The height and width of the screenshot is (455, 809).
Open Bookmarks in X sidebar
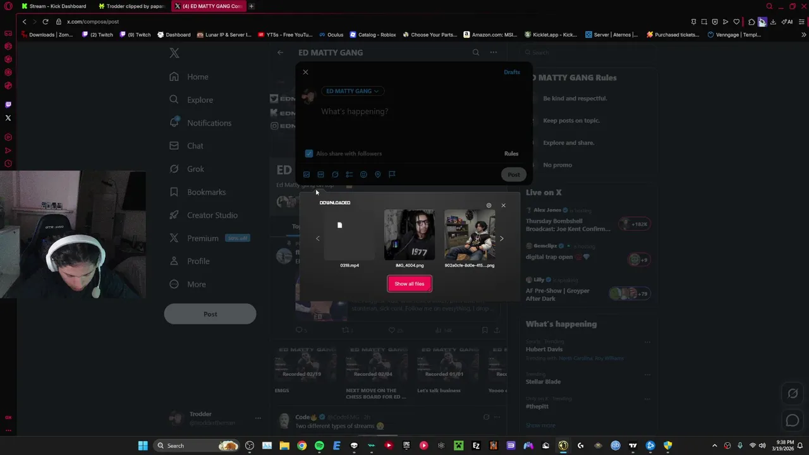198,192
